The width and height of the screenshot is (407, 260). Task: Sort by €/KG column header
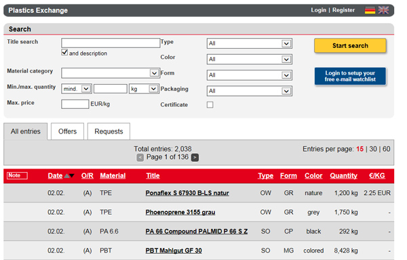click(377, 175)
